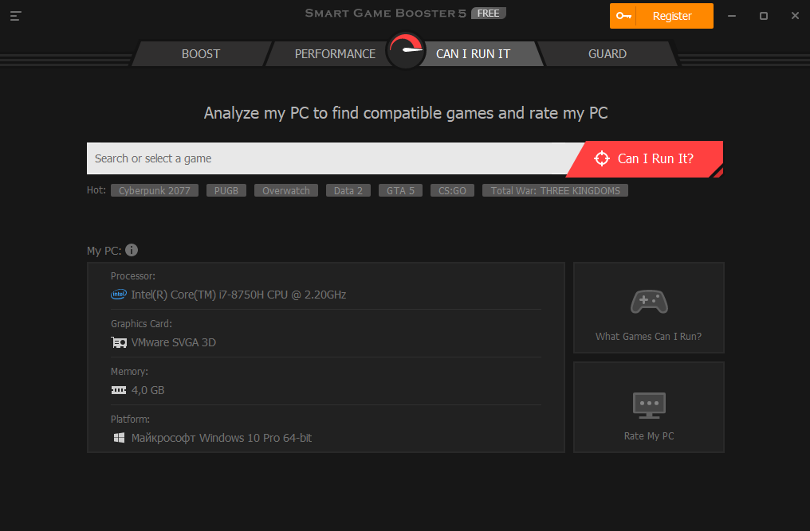Click the 4,0 GB memory value
The image size is (810, 531).
(147, 390)
